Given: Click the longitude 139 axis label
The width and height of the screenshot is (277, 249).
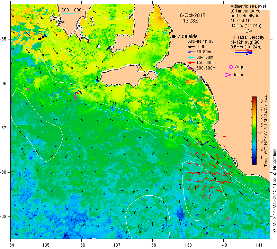Looking at the screenshot, I should point(188,245).
